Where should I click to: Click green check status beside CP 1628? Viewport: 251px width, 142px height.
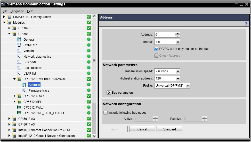[x=89, y=28]
